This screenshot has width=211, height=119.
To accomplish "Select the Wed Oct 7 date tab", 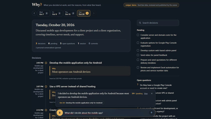I will click(x=44, y=13).
